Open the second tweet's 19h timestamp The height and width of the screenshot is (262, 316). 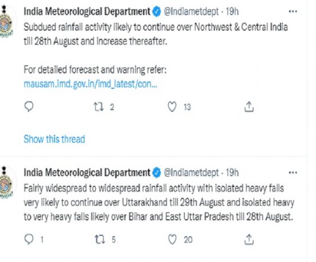click(232, 173)
